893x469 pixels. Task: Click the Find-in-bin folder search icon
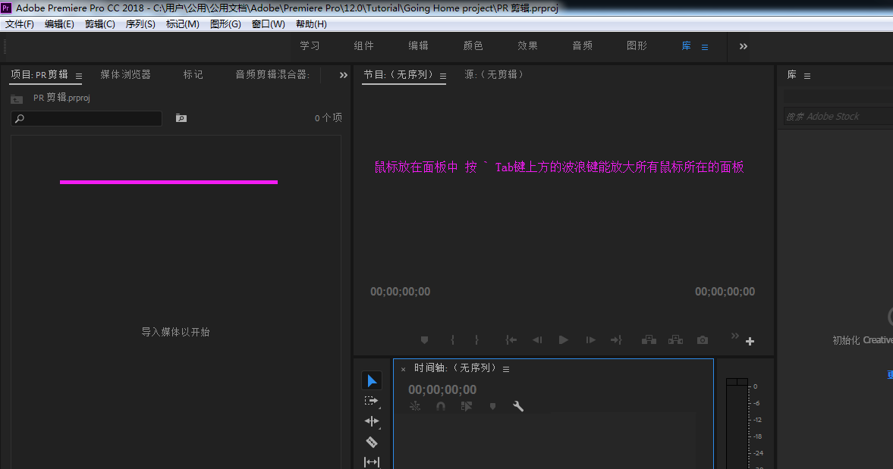tap(181, 118)
